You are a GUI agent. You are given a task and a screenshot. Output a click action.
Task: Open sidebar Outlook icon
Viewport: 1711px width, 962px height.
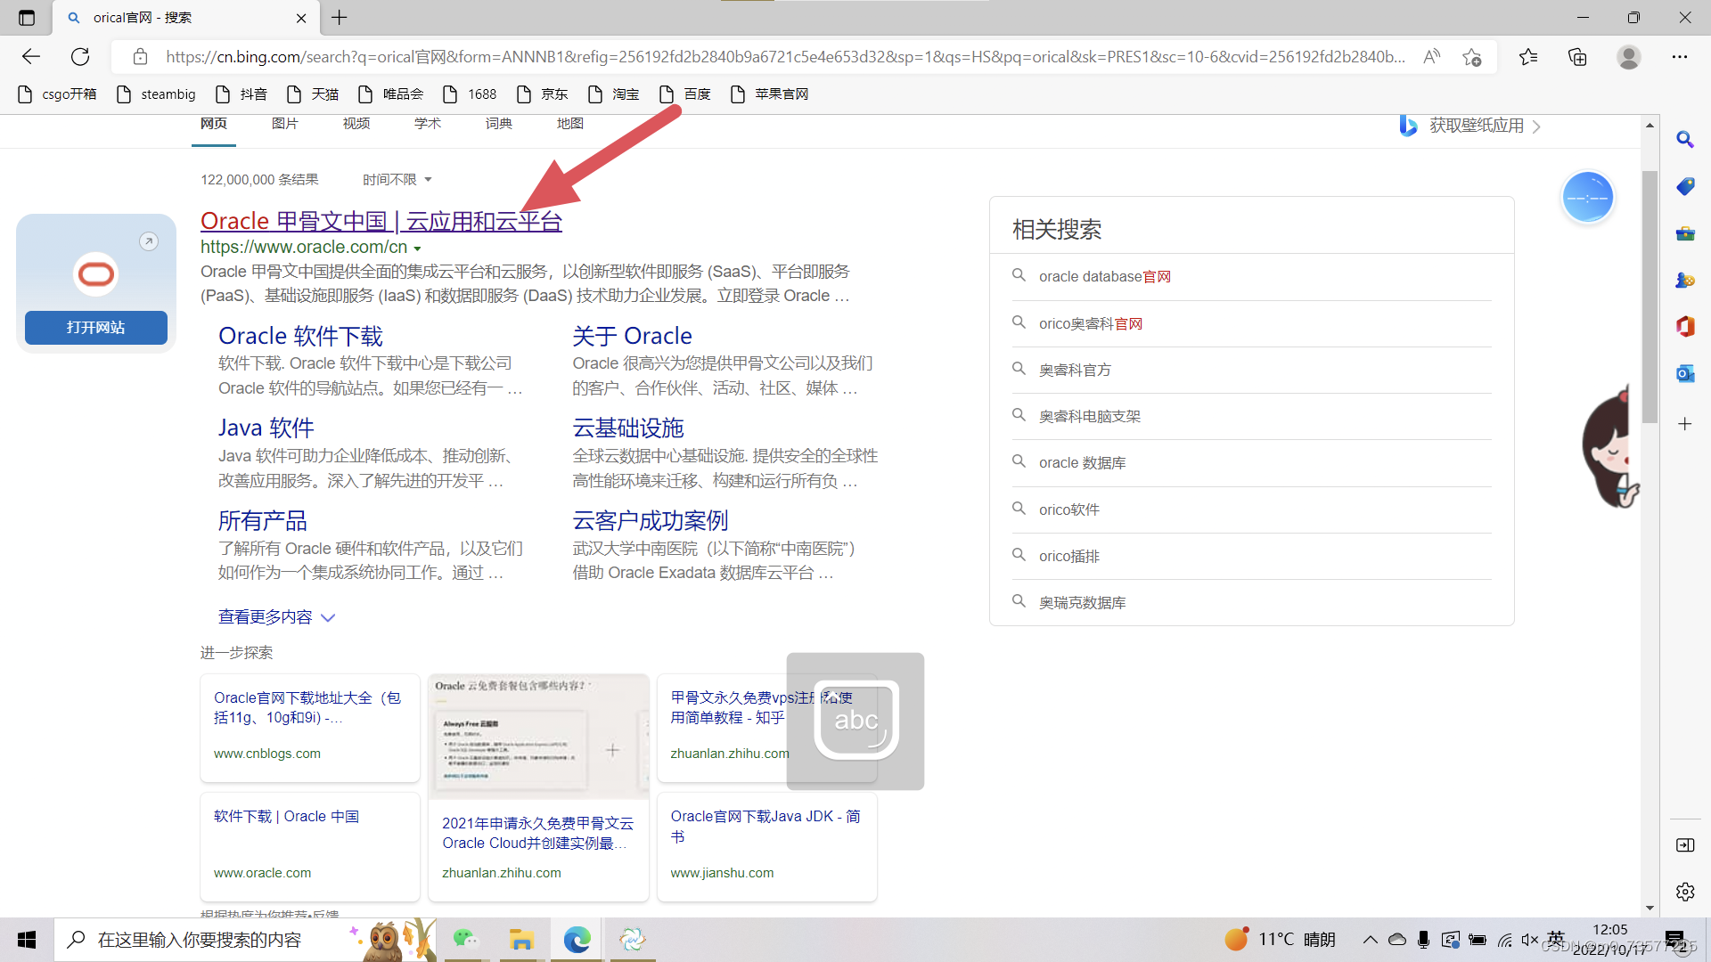click(1684, 373)
